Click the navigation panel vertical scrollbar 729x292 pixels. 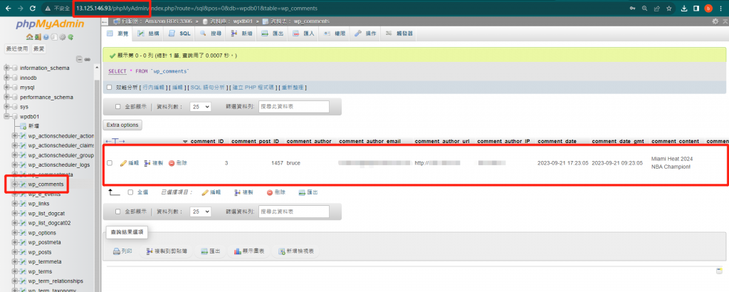coord(97,186)
